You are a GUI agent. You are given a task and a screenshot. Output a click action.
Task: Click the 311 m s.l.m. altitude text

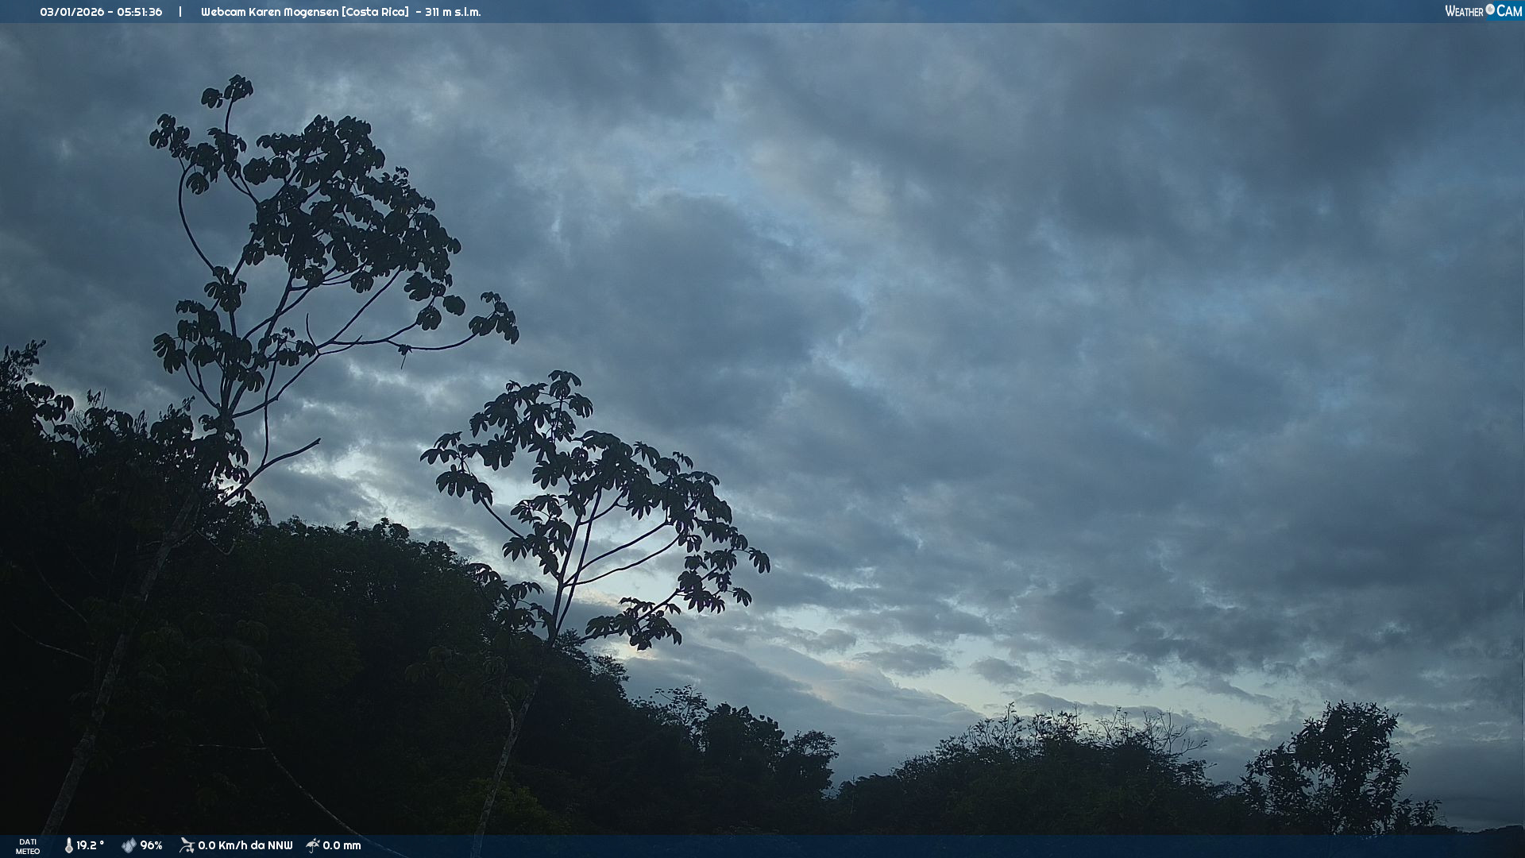[x=453, y=12]
